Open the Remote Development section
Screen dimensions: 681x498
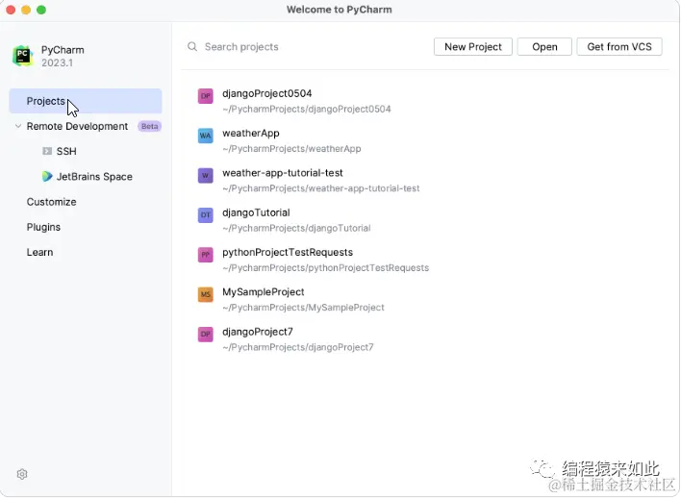[x=77, y=126]
